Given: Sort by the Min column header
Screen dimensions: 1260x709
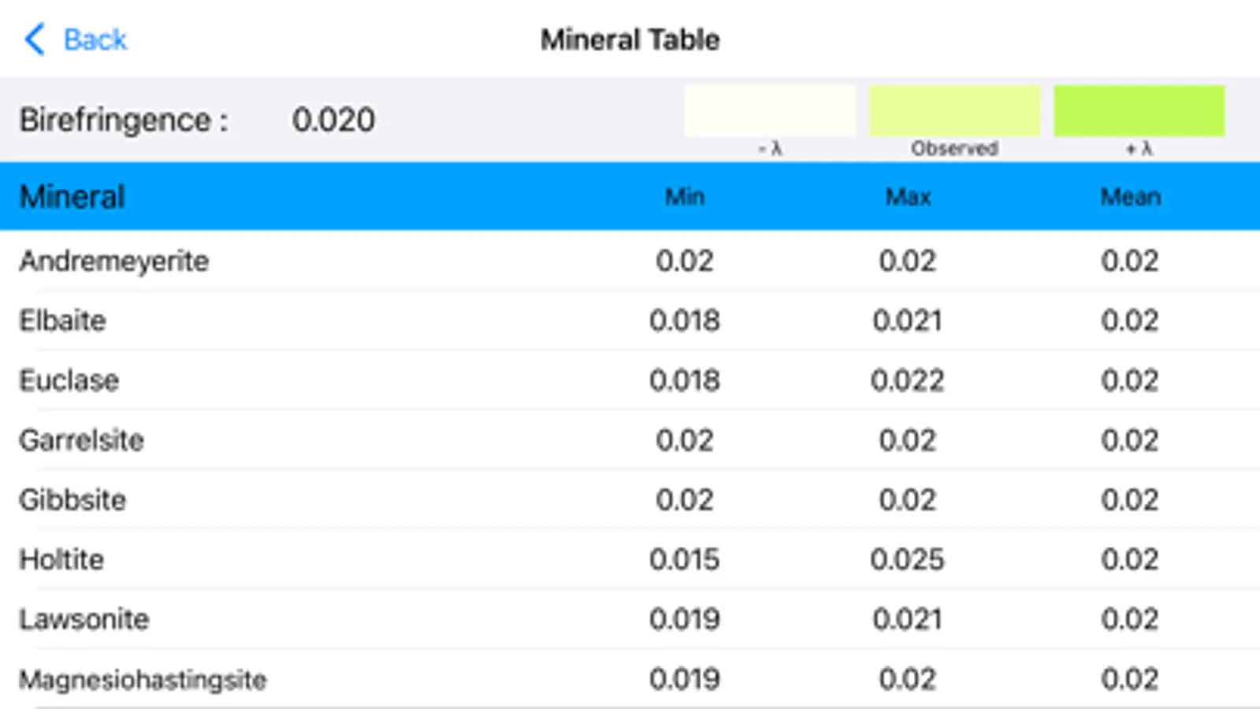Looking at the screenshot, I should click(x=684, y=197).
